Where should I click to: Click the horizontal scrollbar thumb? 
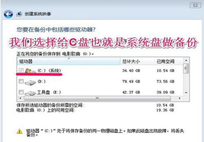click(x=97, y=98)
